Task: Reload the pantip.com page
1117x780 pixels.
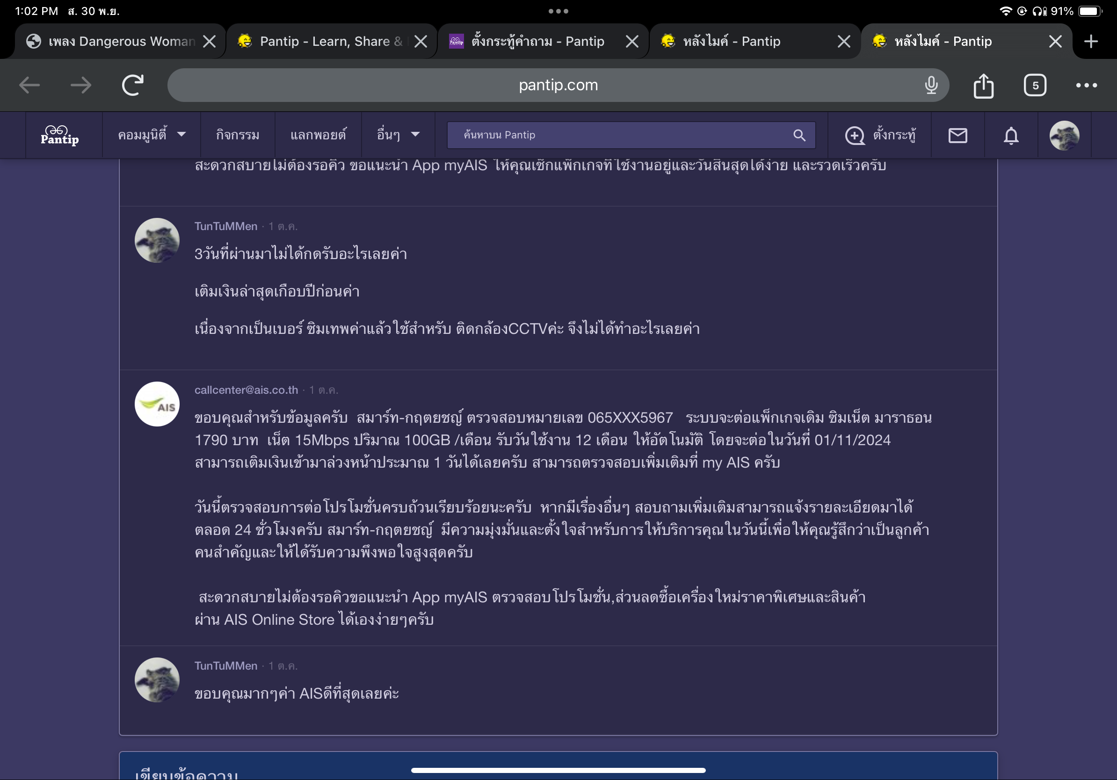Action: [133, 85]
